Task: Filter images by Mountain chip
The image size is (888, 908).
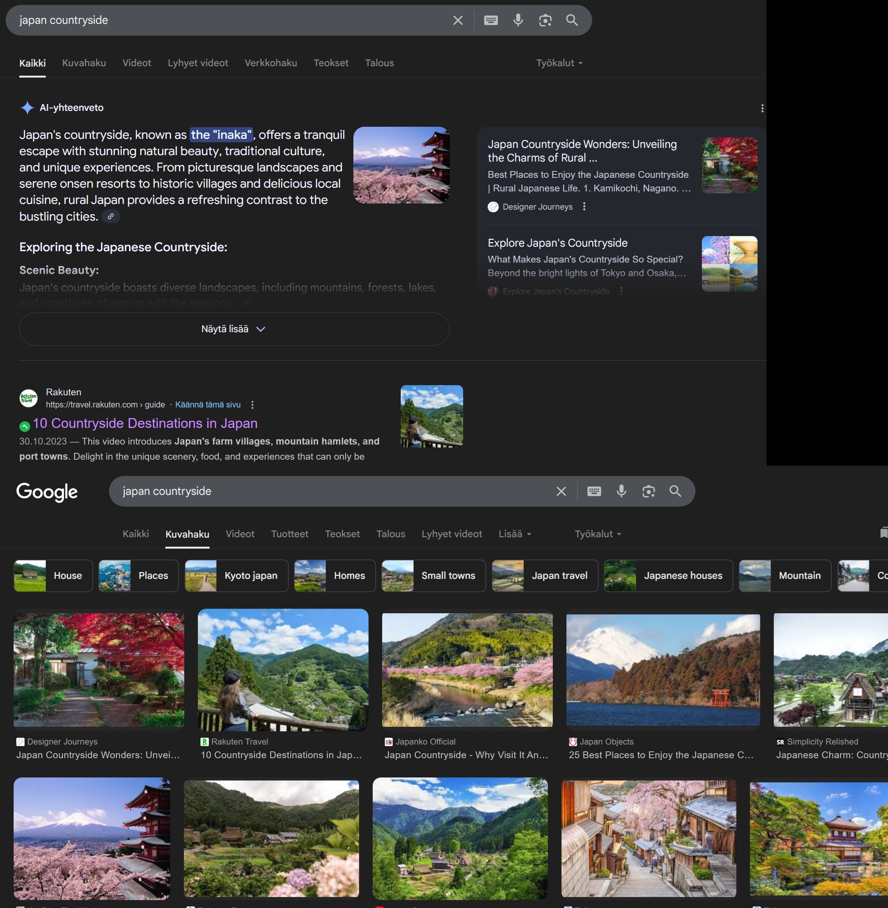Action: (785, 576)
